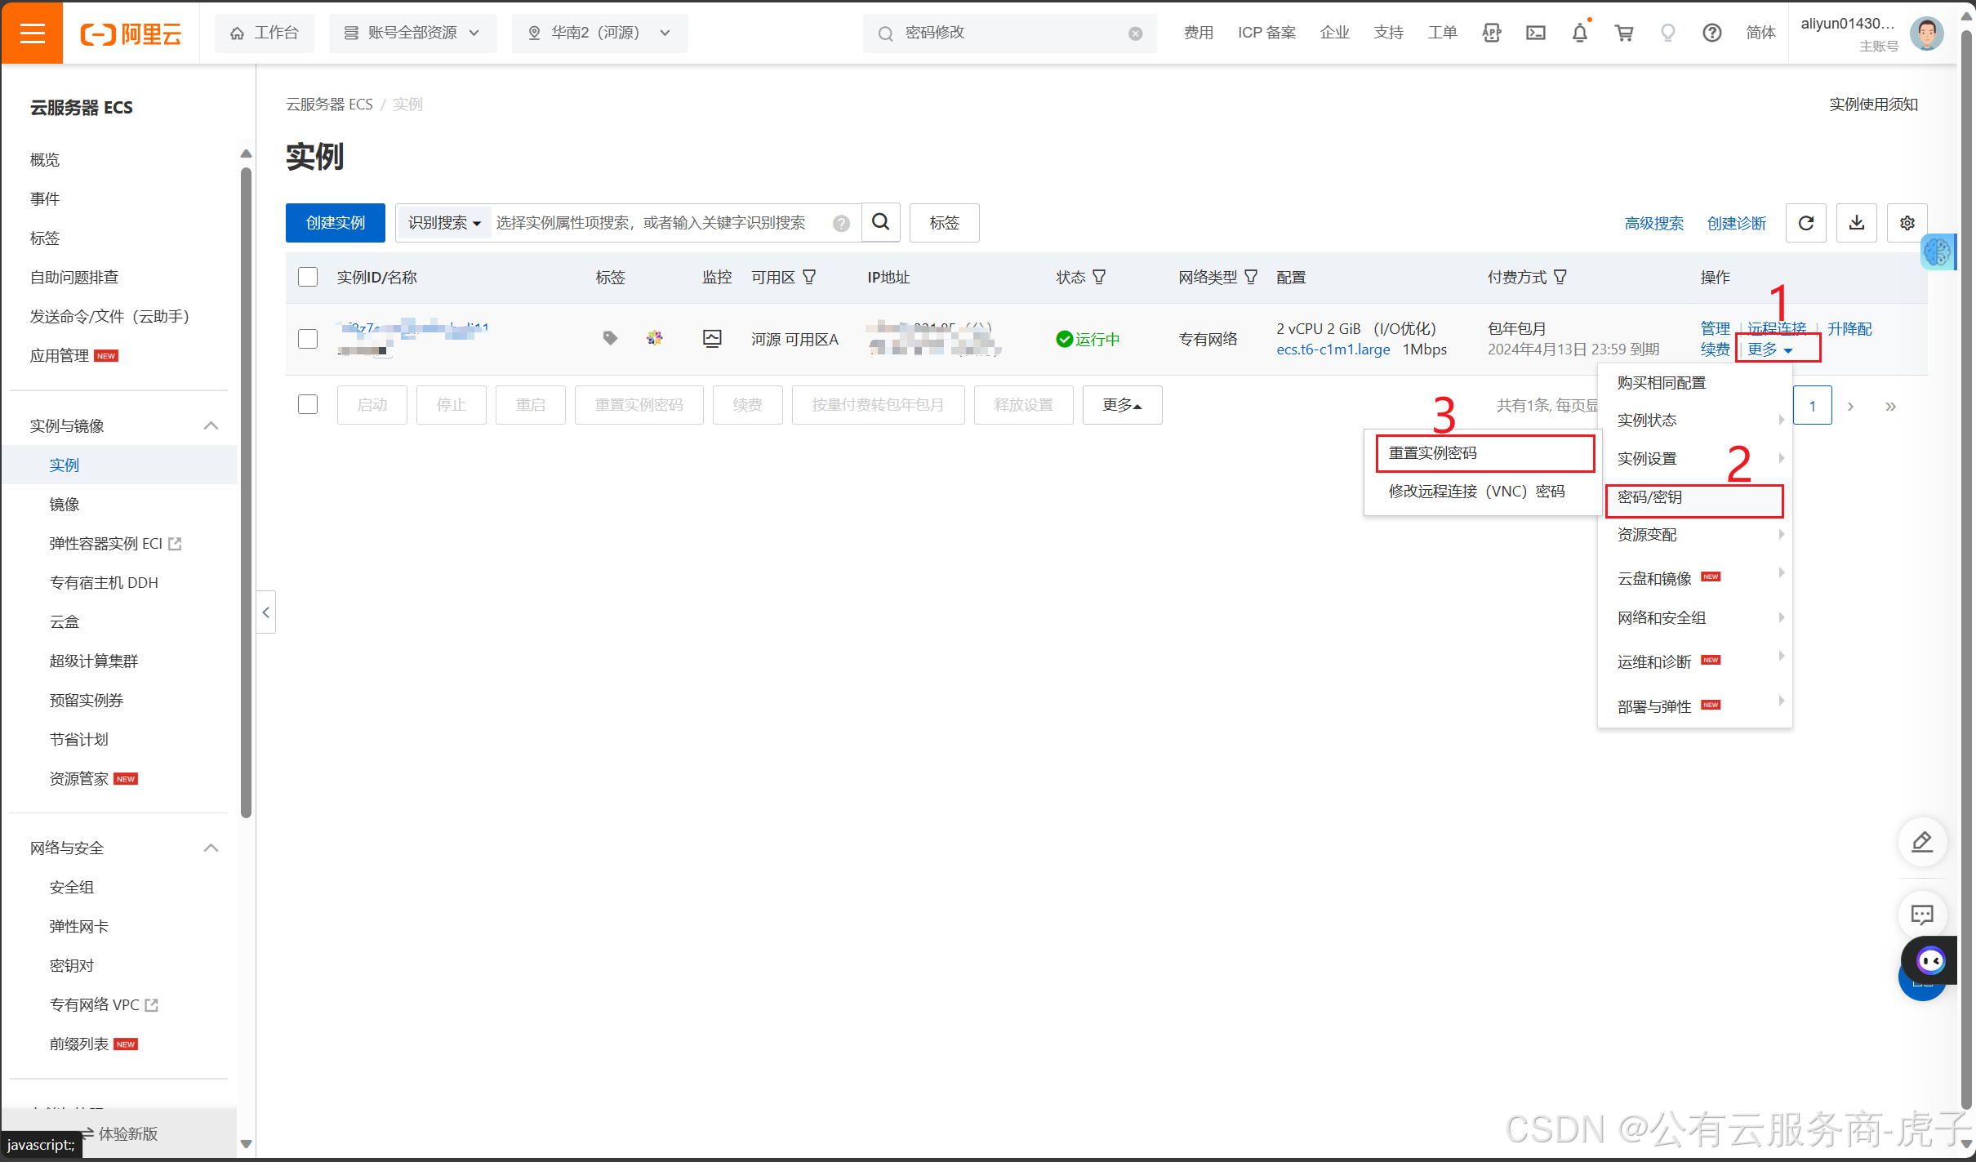This screenshot has height=1162, width=1976.
Task: Open the 华南2（河源）region dropdown
Action: pos(599,33)
